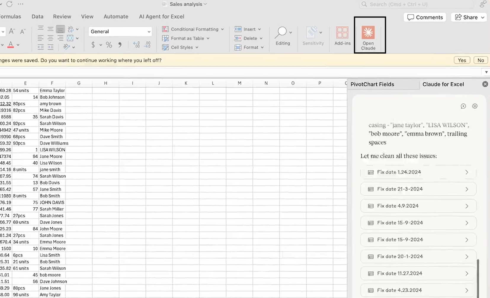
Task: Toggle right text alignment
Action: (x=60, y=38)
